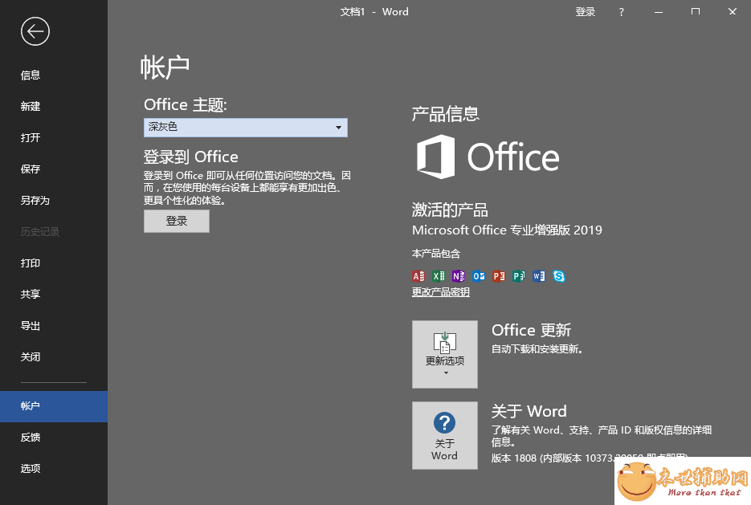Click the 关于 Word button
Image resolution: width=751 pixels, height=505 pixels.
point(445,435)
